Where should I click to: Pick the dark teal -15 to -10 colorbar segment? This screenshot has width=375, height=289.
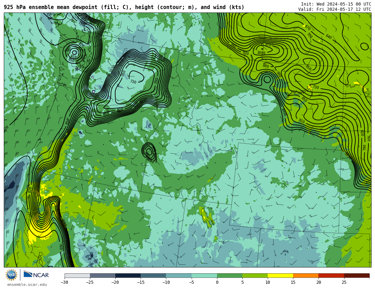point(153,275)
